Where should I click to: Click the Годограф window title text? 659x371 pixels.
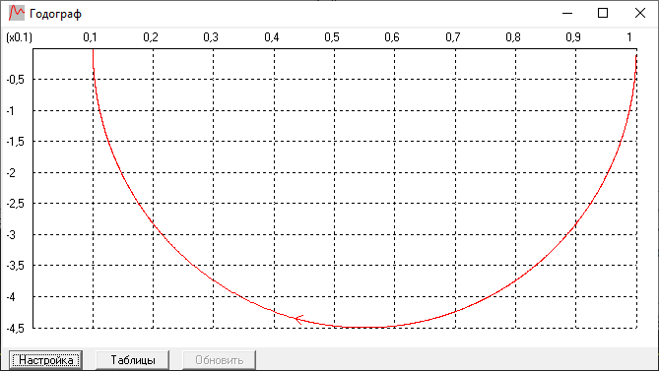pos(55,14)
